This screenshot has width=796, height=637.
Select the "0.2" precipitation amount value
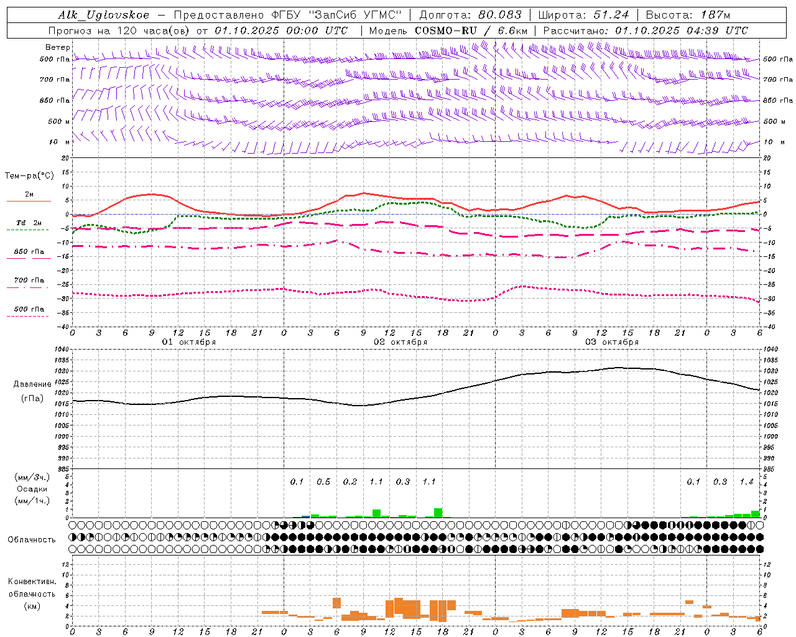tap(350, 482)
